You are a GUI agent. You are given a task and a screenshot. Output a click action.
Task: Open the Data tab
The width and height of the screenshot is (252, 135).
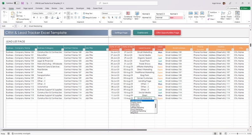[x=47, y=8]
